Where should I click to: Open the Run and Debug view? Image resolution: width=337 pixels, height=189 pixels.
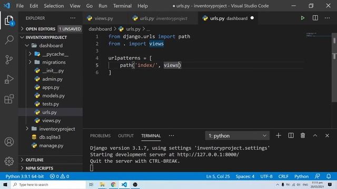coord(9,79)
